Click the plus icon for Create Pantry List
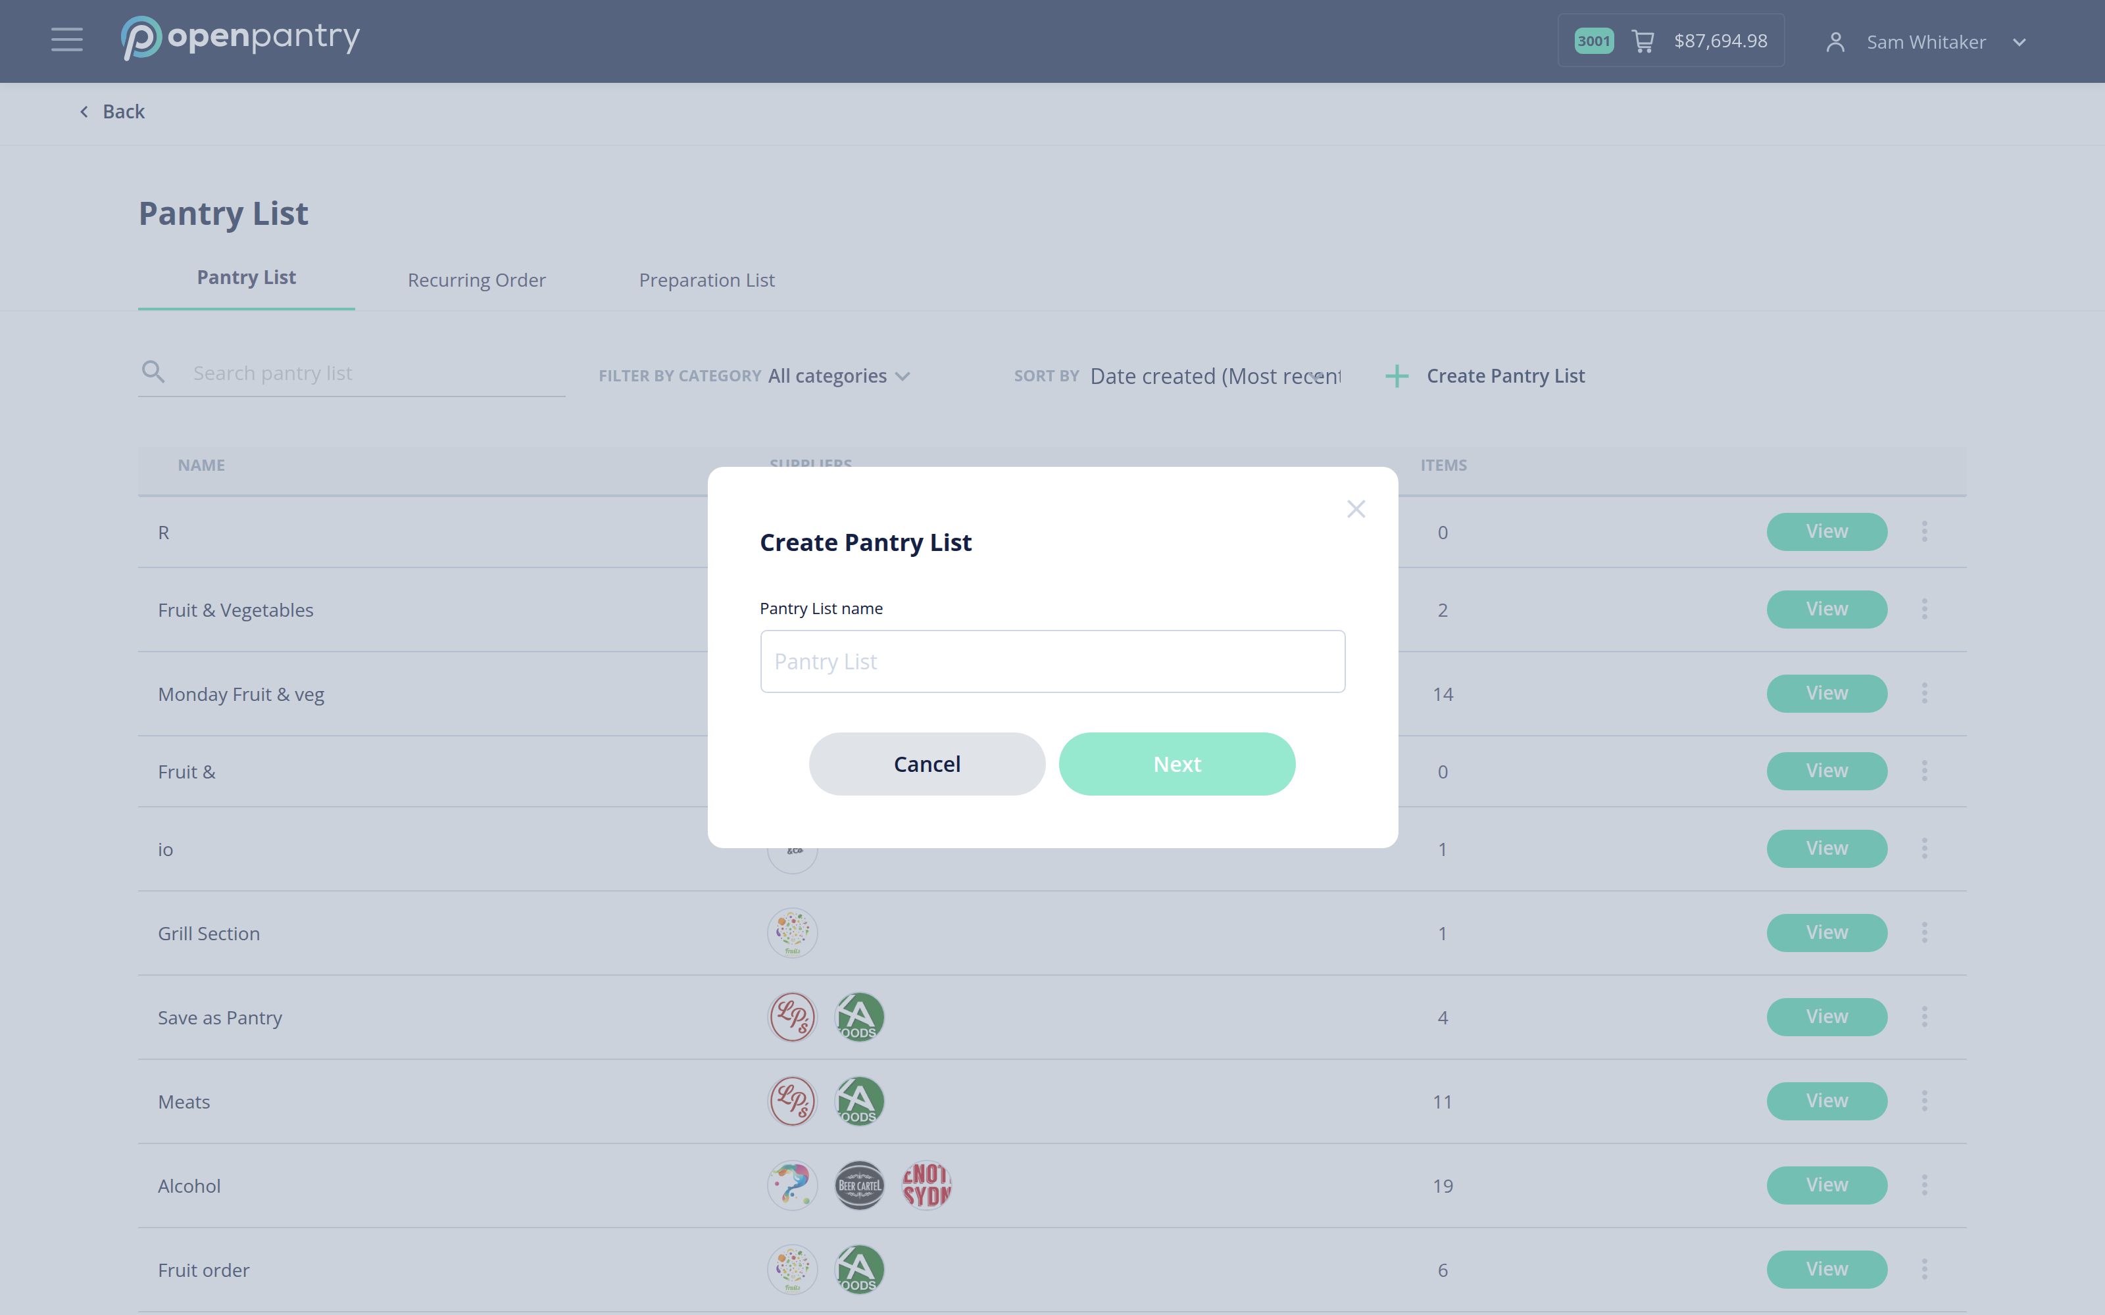 coord(1396,375)
